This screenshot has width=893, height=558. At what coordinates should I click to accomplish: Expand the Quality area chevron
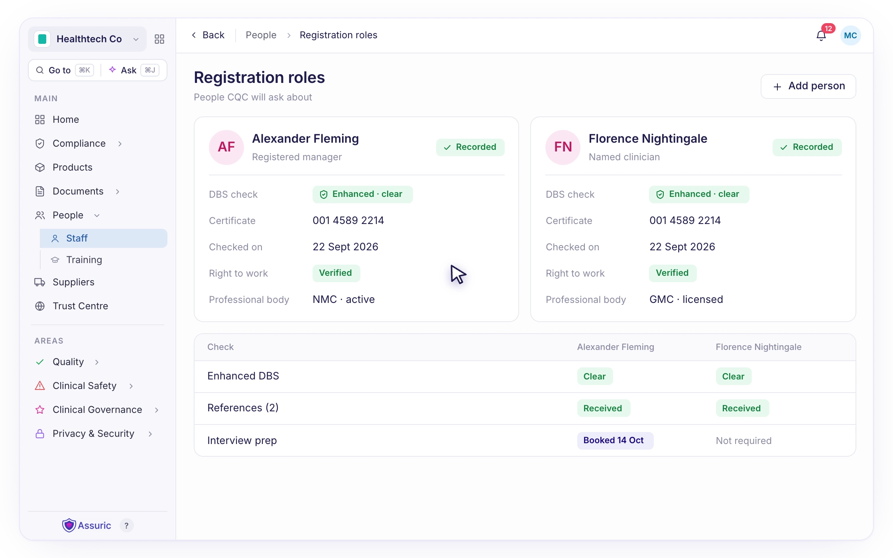click(97, 362)
